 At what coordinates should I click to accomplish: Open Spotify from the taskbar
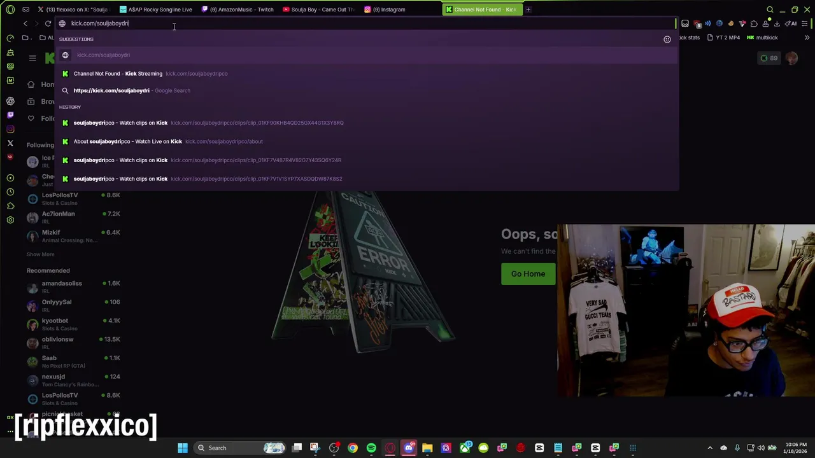point(371,448)
